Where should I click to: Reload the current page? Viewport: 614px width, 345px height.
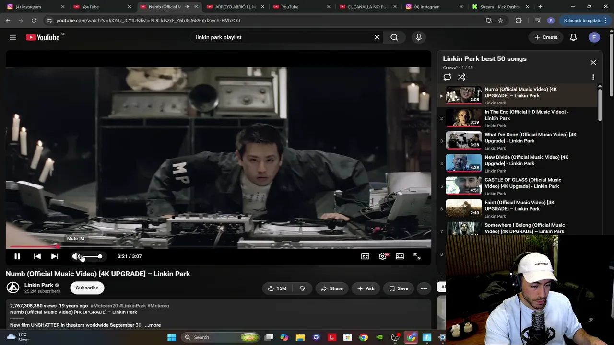pyautogui.click(x=34, y=20)
